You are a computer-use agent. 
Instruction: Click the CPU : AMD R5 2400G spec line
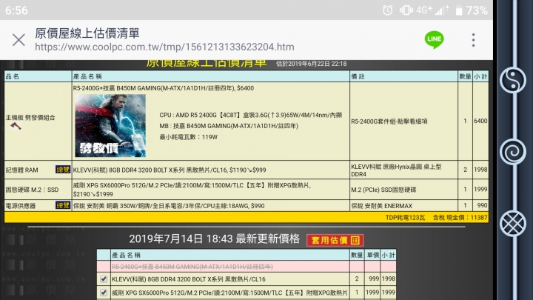[x=250, y=115]
